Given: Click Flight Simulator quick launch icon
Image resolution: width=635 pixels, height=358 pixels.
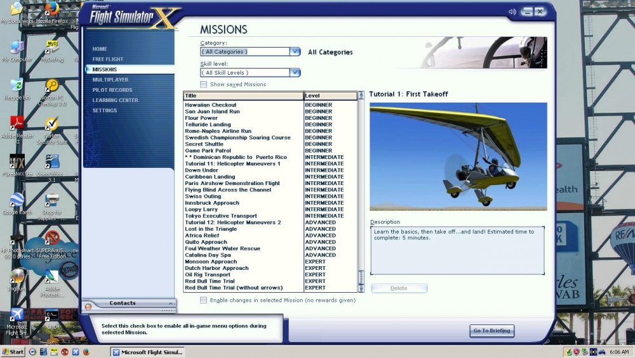Looking at the screenshot, I should (76, 352).
